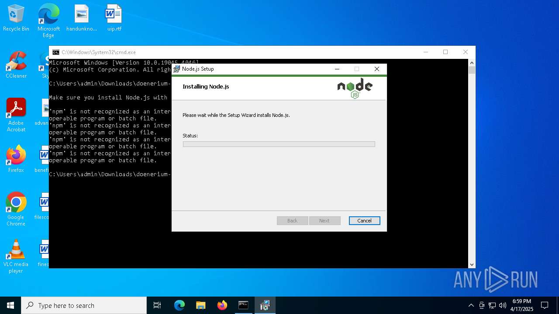Open the Adobe Acrobat desktop shortcut
This screenshot has width=559, height=314.
16,115
